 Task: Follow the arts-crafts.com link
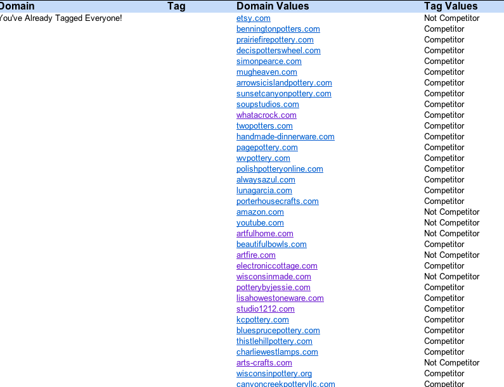coord(264,363)
